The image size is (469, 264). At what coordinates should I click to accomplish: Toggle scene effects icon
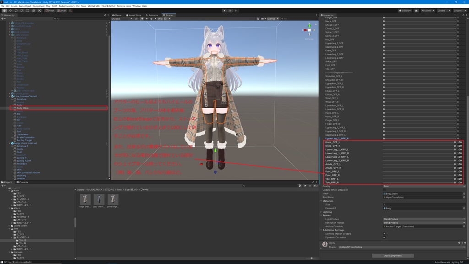click(x=151, y=18)
